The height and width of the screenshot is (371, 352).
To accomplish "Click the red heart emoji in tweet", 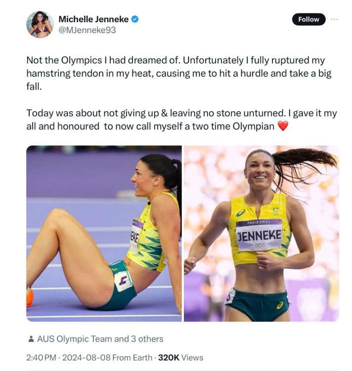I will click(x=283, y=126).
